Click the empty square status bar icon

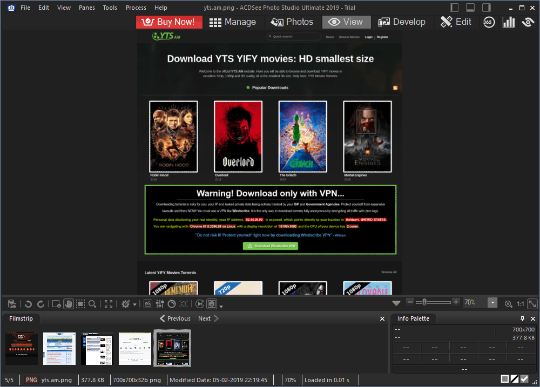(x=505, y=379)
